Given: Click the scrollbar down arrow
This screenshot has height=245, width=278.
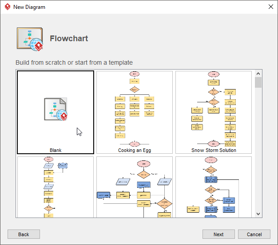Looking at the screenshot, I should point(258,214).
